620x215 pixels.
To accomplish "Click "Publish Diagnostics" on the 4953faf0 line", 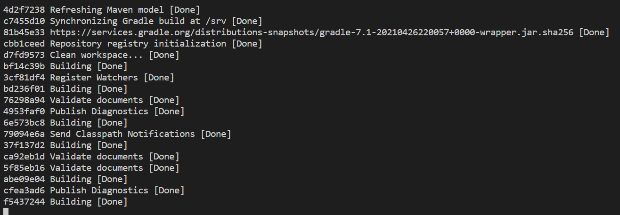I will click(99, 111).
